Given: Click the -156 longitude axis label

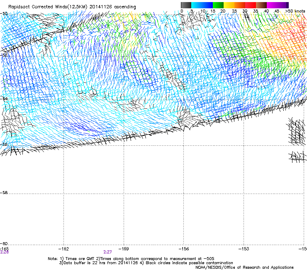Looking at the screenshot, I should click(x=184, y=249).
